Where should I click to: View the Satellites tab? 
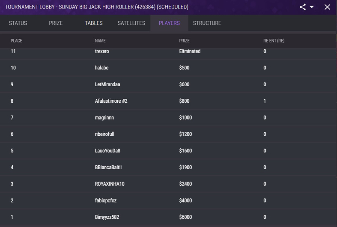(x=131, y=23)
